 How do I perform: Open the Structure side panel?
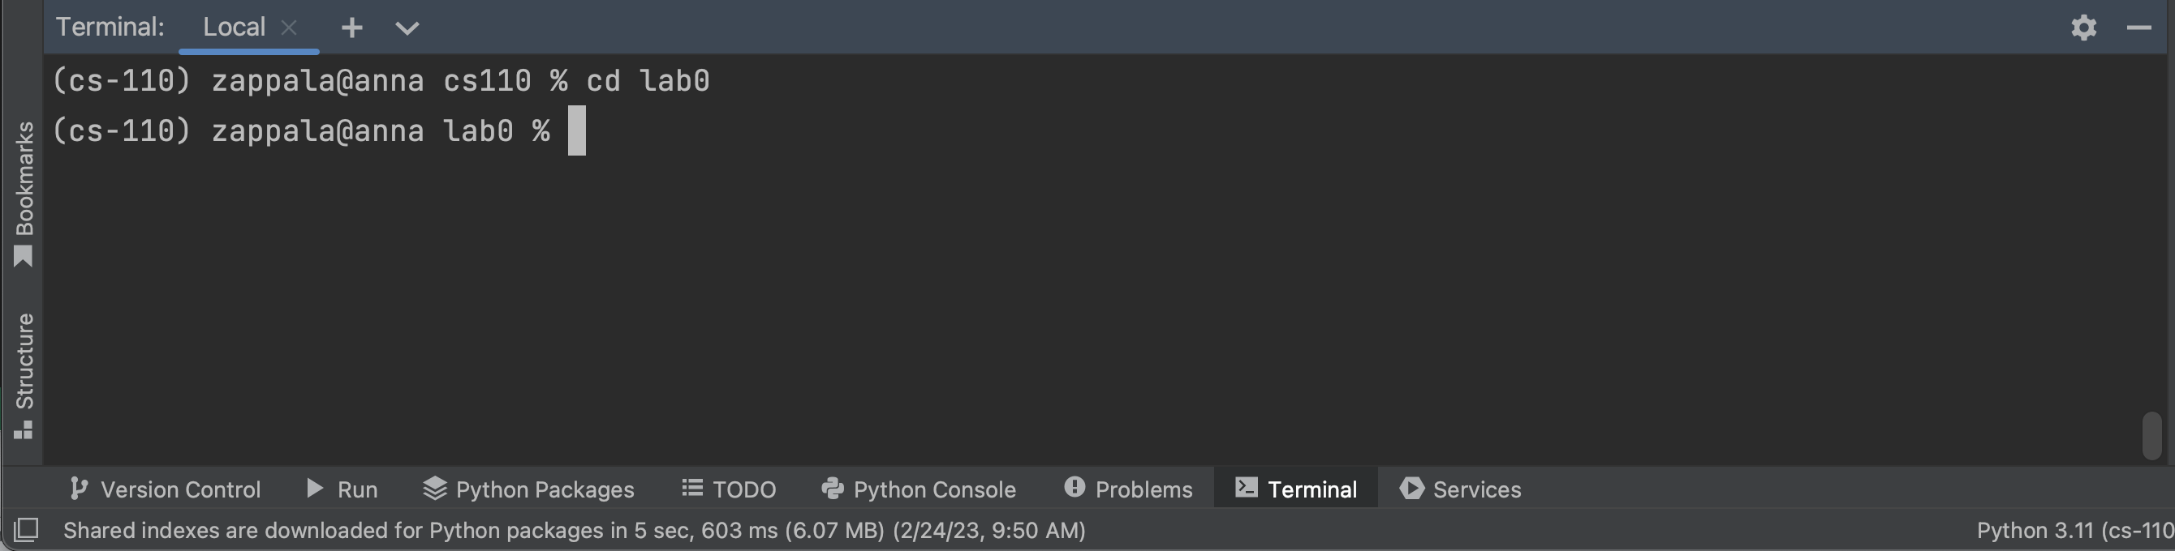(24, 375)
